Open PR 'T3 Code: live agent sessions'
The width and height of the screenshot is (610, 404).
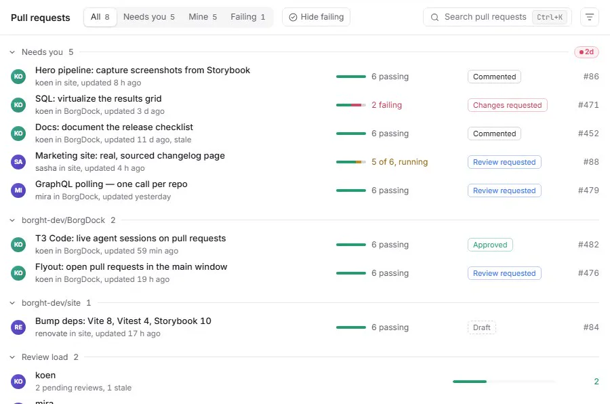pyautogui.click(x=130, y=238)
